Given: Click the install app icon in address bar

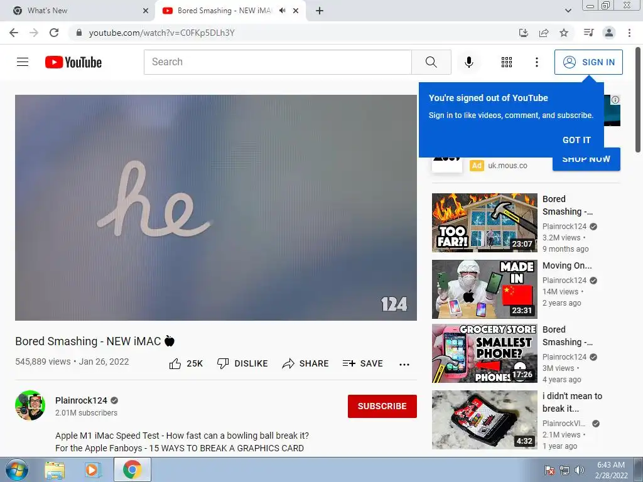Looking at the screenshot, I should point(523,33).
